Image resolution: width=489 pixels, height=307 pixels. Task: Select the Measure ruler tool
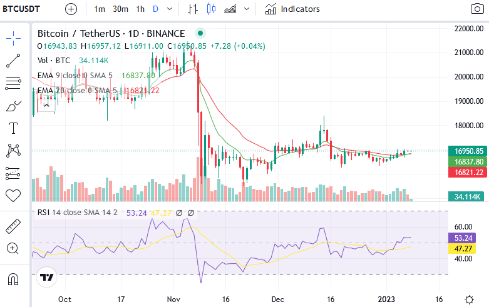(x=13, y=226)
